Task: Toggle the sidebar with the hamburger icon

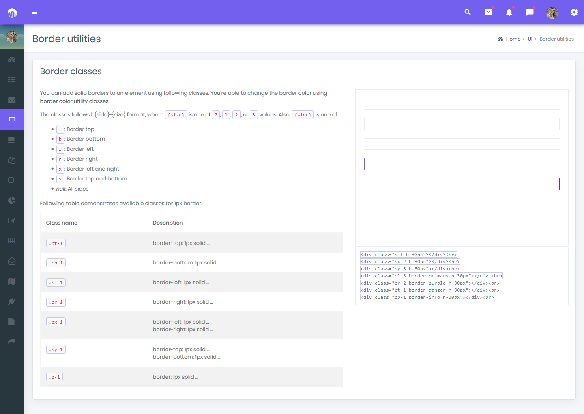Action: point(35,12)
